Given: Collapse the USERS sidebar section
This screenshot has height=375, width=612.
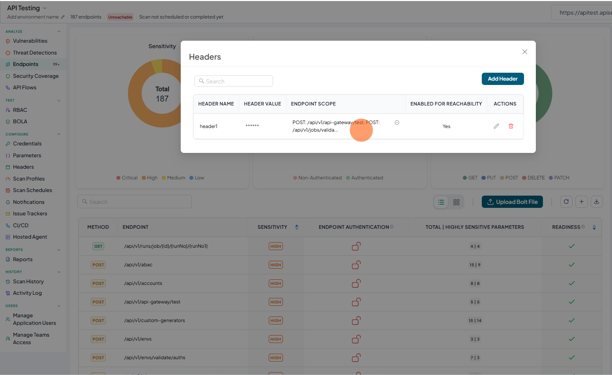Looking at the screenshot, I should tap(59, 306).
